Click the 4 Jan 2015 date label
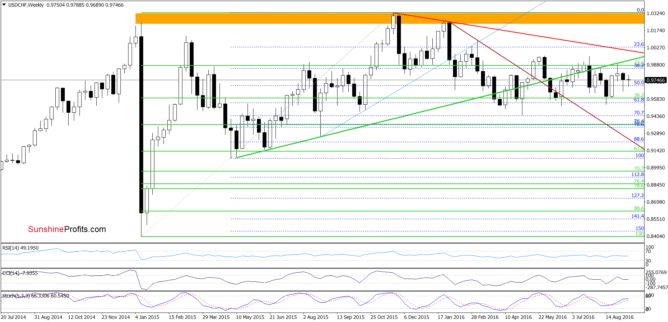Viewport: 668px width, 322px height. tap(147, 317)
